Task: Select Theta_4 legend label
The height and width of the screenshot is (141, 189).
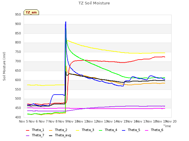Action: coord(111,130)
